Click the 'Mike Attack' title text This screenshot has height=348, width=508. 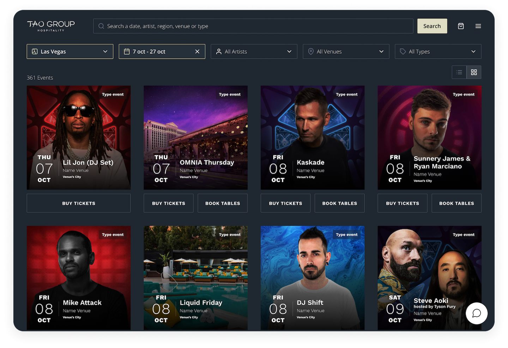(82, 302)
